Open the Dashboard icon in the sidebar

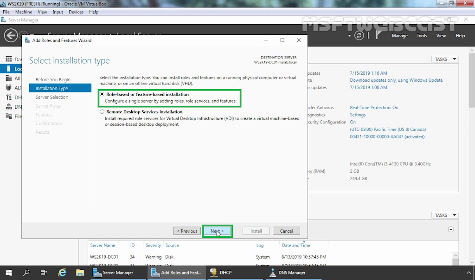[9, 59]
